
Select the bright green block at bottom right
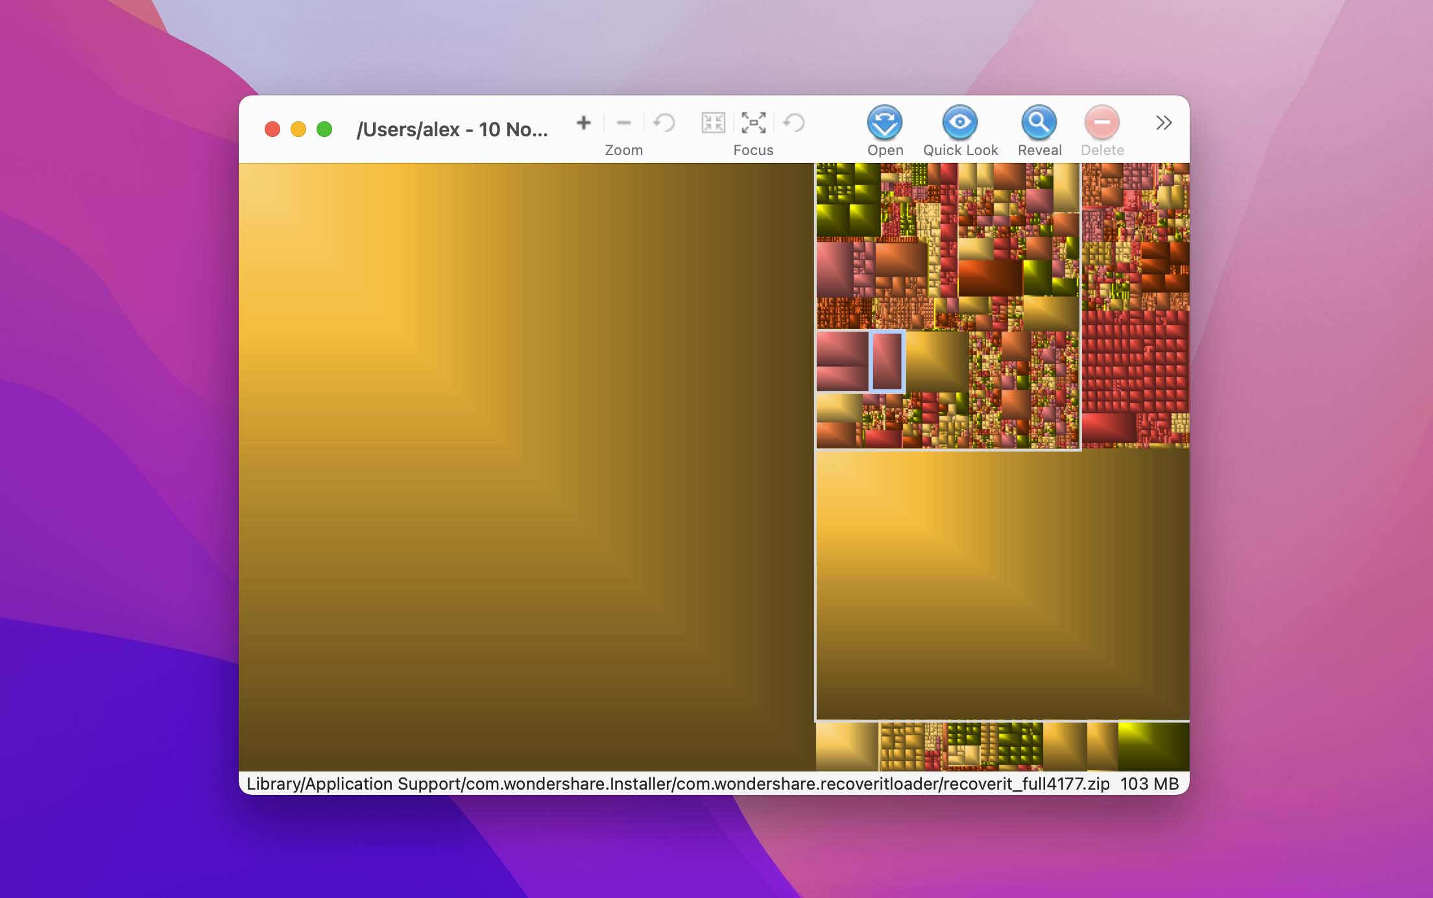point(1153,746)
